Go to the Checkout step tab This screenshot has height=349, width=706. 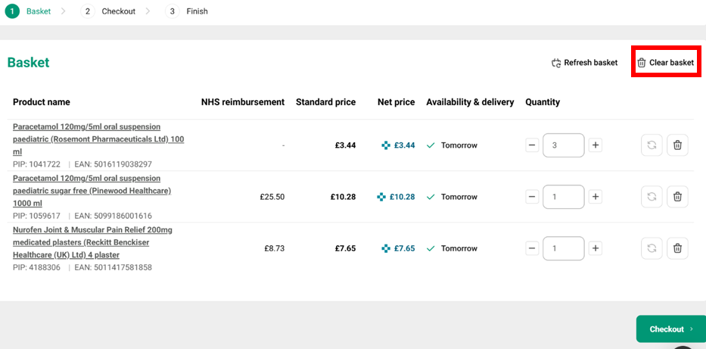[110, 11]
